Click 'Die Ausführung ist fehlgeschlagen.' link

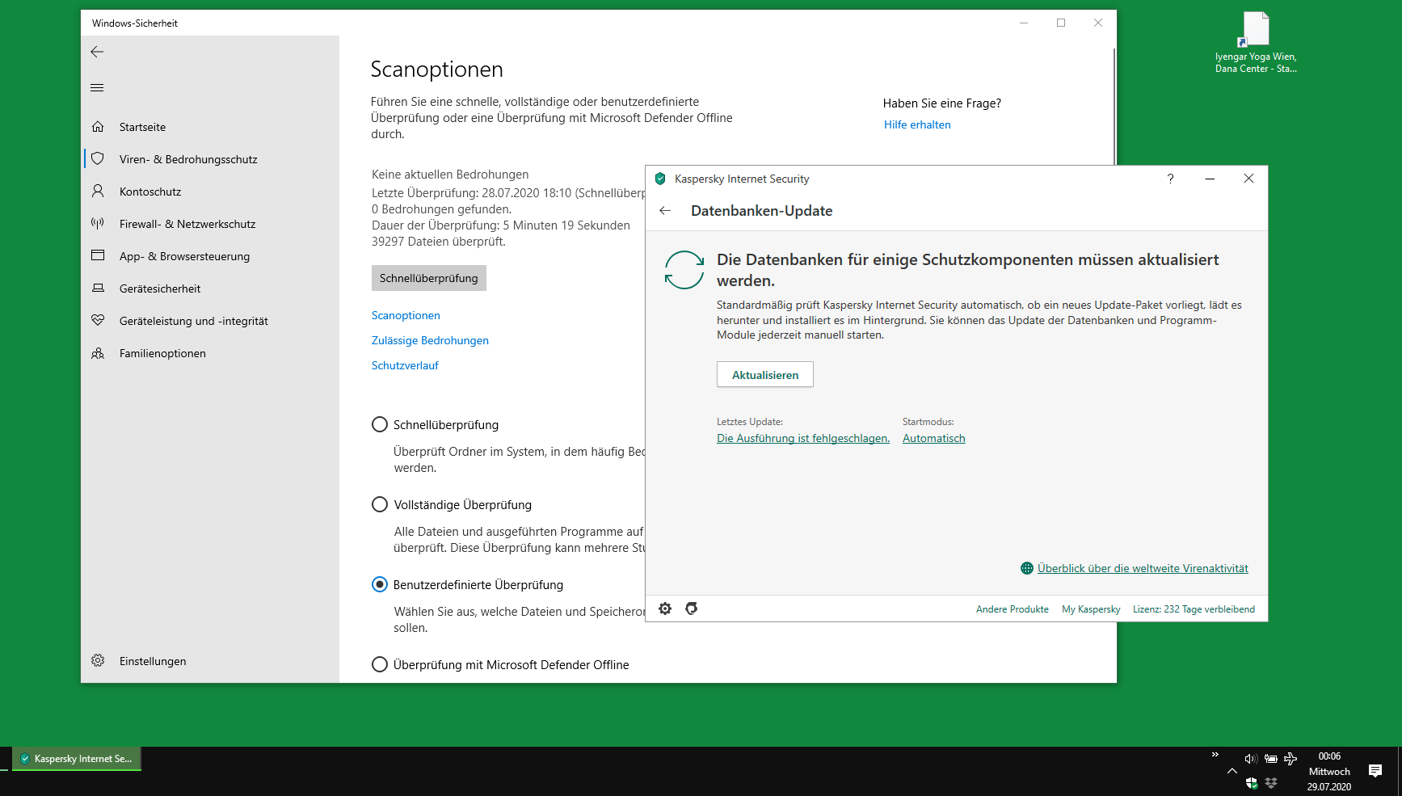coord(803,438)
